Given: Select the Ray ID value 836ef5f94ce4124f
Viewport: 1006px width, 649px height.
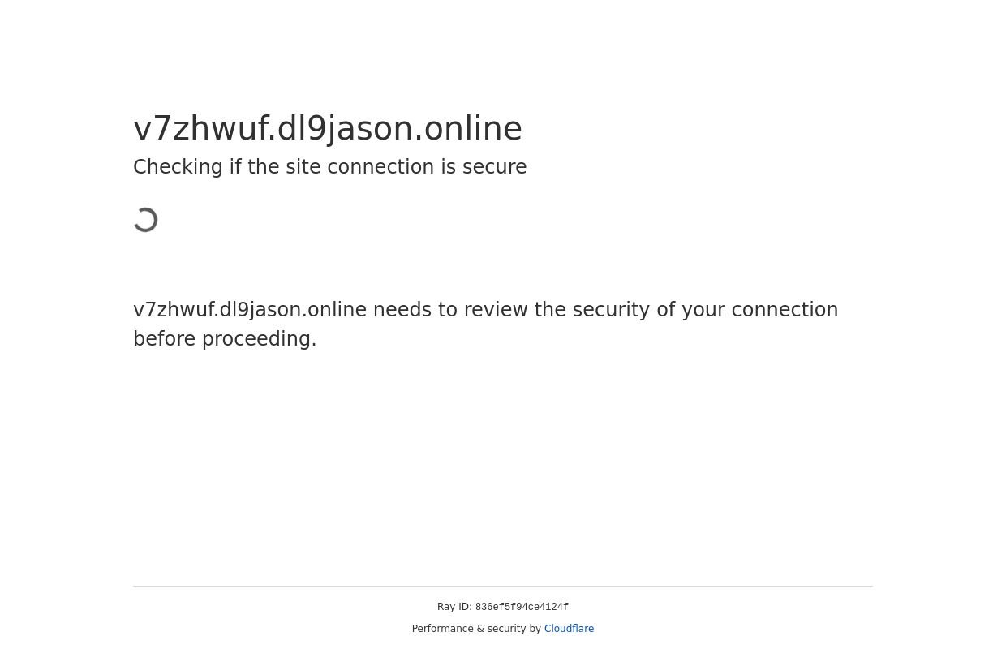Looking at the screenshot, I should pyautogui.click(x=522, y=608).
